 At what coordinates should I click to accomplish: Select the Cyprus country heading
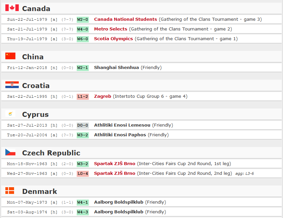click(x=36, y=115)
